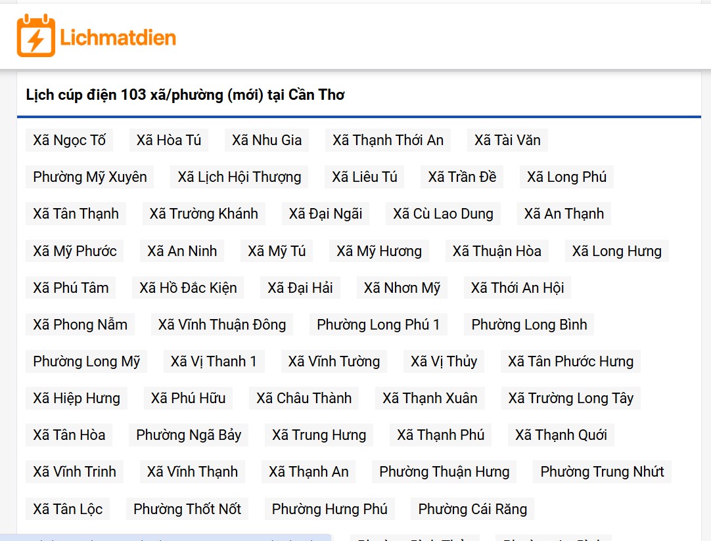The width and height of the screenshot is (711, 541).
Task: Choose Xã Liêu Tú tag
Action: (x=365, y=177)
